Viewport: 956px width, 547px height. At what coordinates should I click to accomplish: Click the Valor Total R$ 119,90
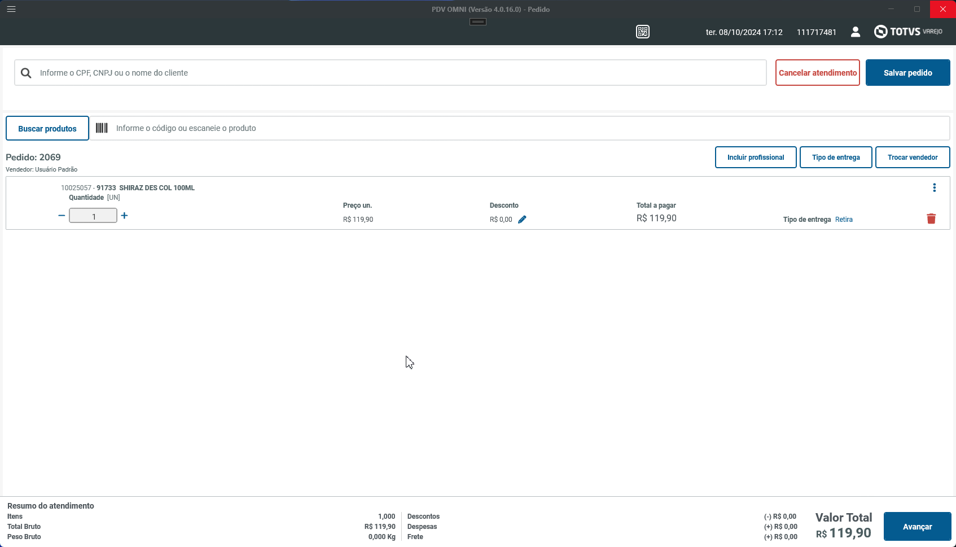pos(844,533)
